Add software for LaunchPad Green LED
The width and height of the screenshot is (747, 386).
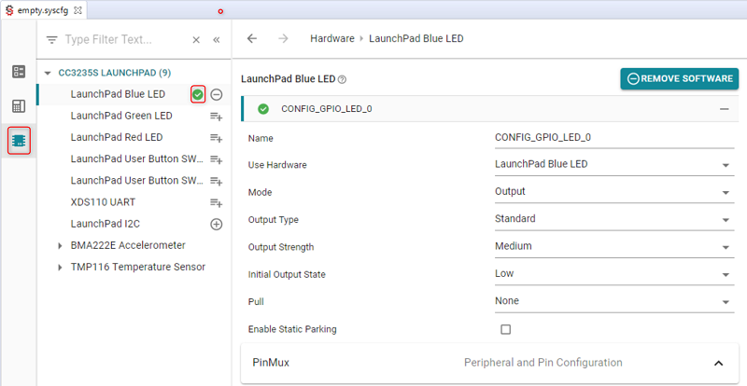click(x=216, y=117)
